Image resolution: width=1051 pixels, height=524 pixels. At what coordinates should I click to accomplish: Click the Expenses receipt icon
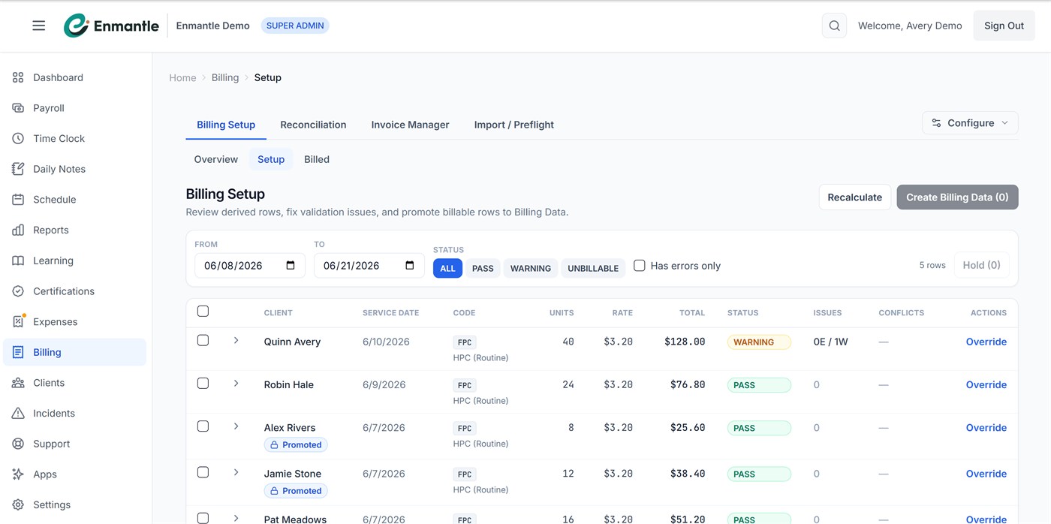[18, 321]
